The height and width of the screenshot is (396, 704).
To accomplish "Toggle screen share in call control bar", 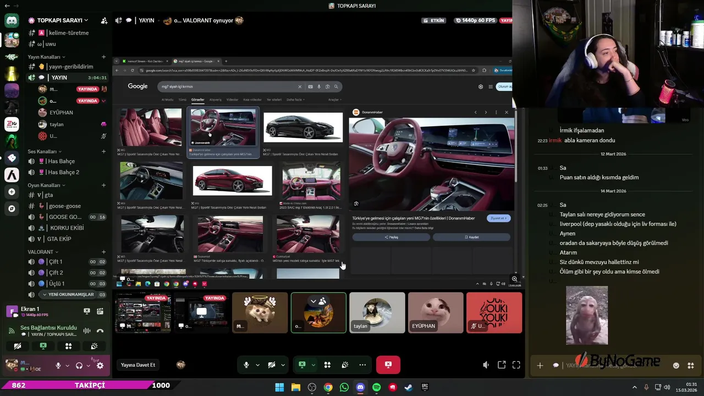I will pos(302,365).
